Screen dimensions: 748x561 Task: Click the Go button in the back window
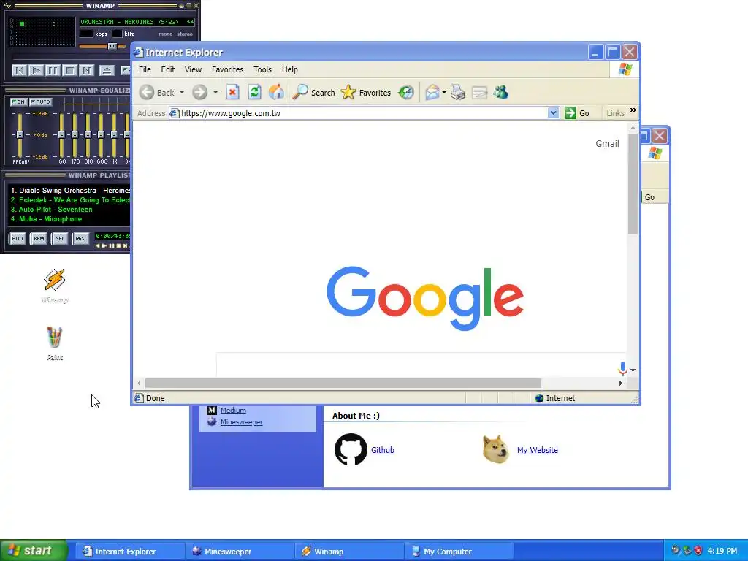pyautogui.click(x=649, y=197)
